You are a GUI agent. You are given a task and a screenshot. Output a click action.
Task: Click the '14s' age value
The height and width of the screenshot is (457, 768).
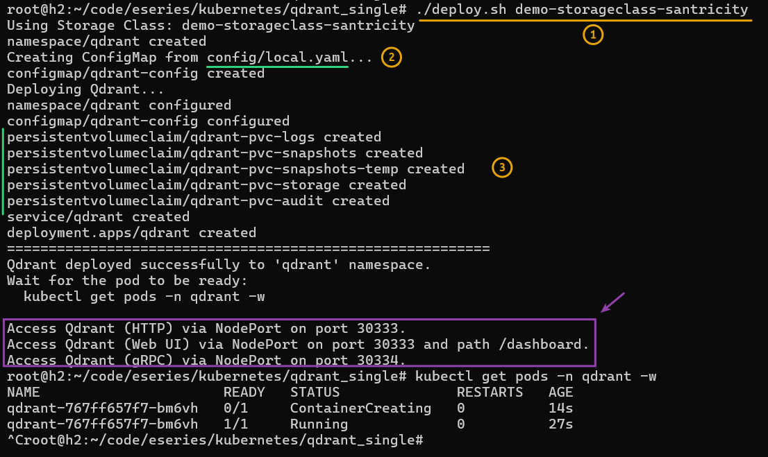(560, 408)
